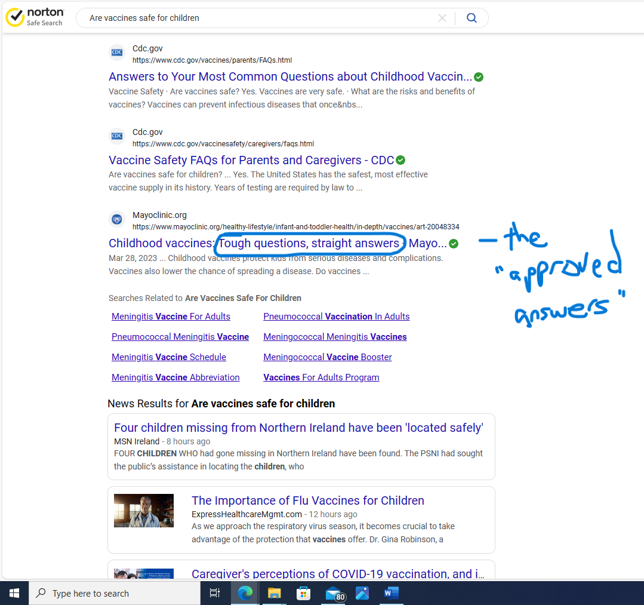
Task: Open Microsoft Store from the taskbar
Action: point(303,593)
